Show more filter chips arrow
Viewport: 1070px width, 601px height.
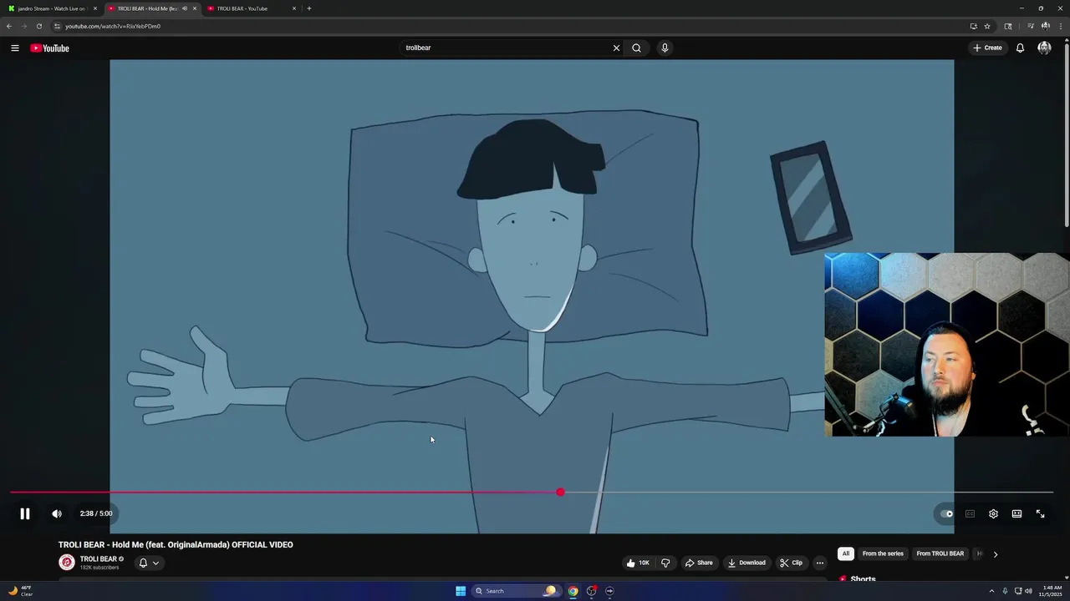point(995,553)
